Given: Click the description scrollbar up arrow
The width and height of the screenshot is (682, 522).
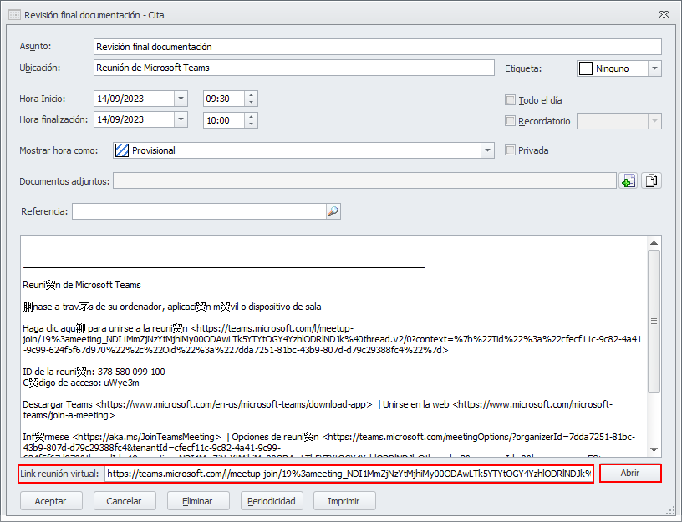Looking at the screenshot, I should pos(654,242).
